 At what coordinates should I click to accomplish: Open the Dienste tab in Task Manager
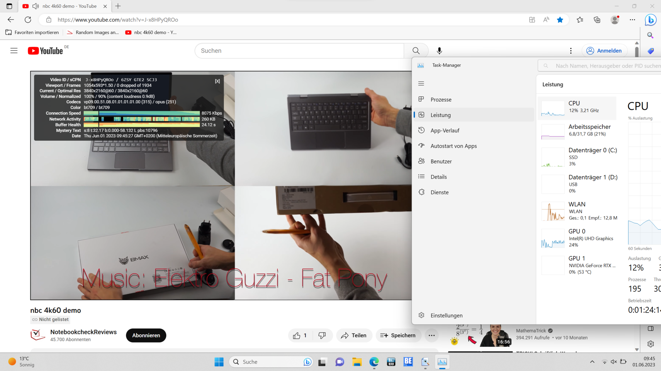[x=474, y=192]
